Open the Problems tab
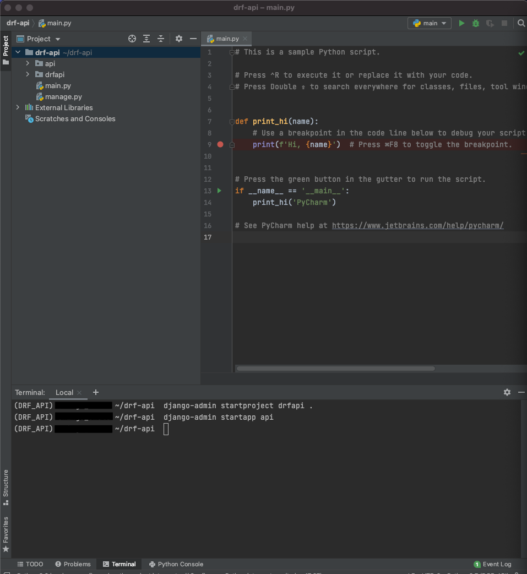This screenshot has width=527, height=574. tap(73, 564)
